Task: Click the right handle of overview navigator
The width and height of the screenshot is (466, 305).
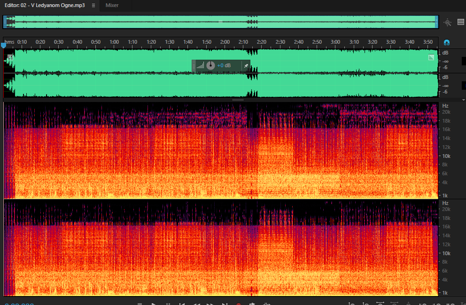Action: coord(436,22)
